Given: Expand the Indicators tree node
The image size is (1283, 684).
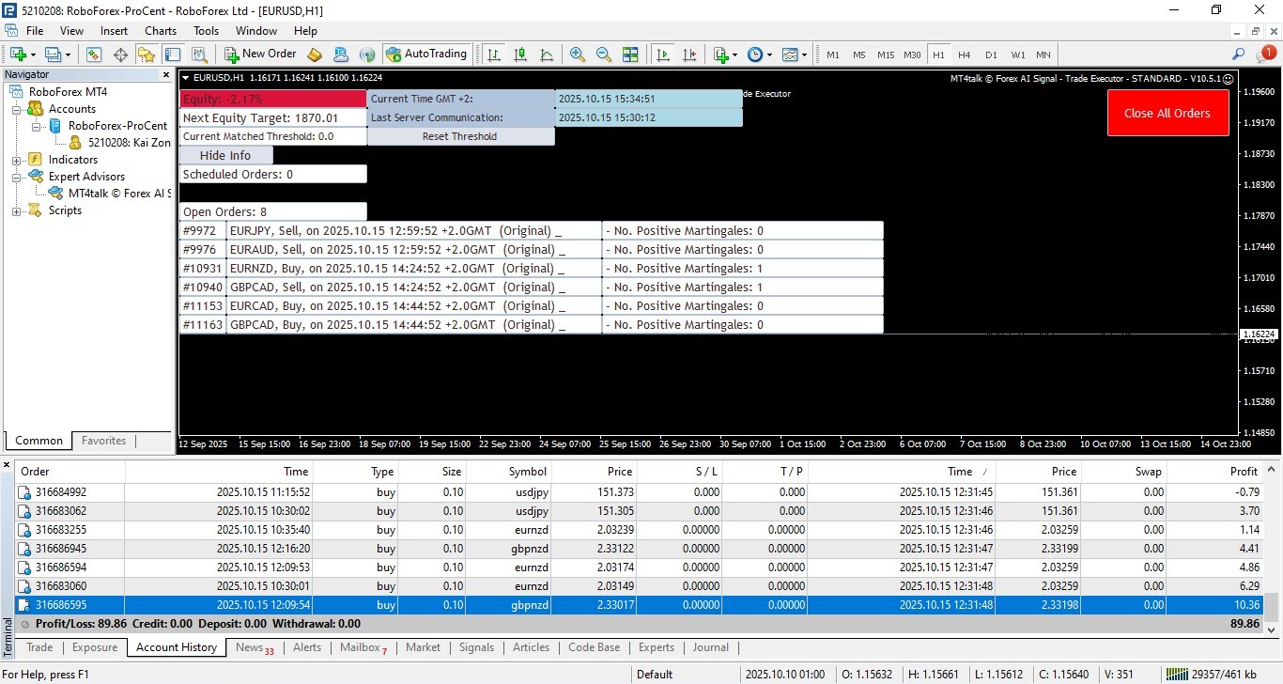Looking at the screenshot, I should tap(17, 160).
